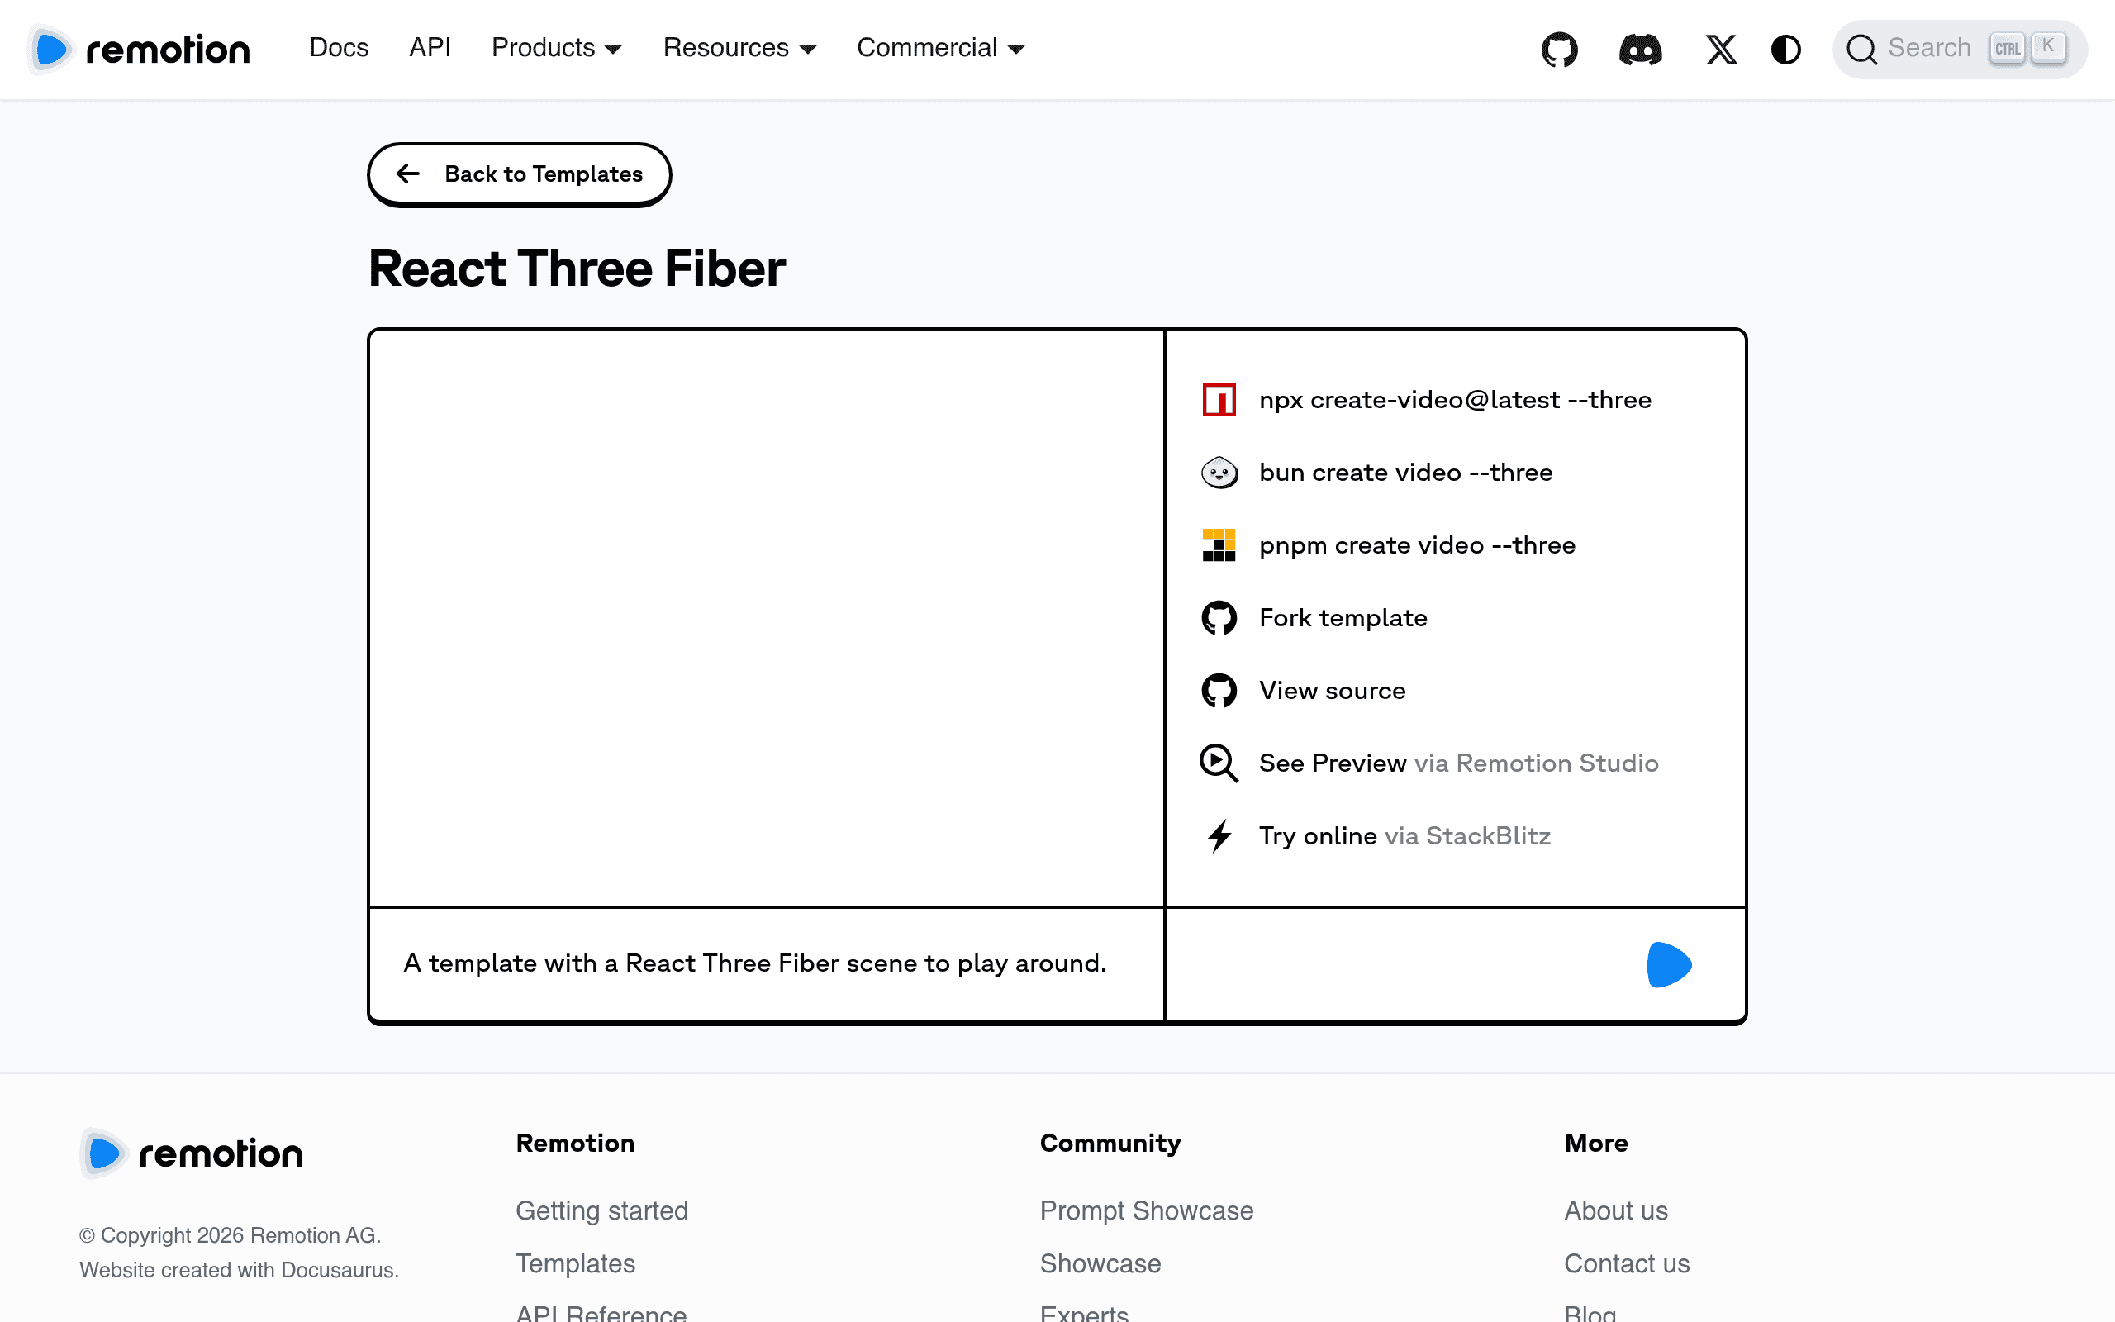The height and width of the screenshot is (1322, 2115).
Task: Click the More footer heading
Action: [x=1596, y=1143]
